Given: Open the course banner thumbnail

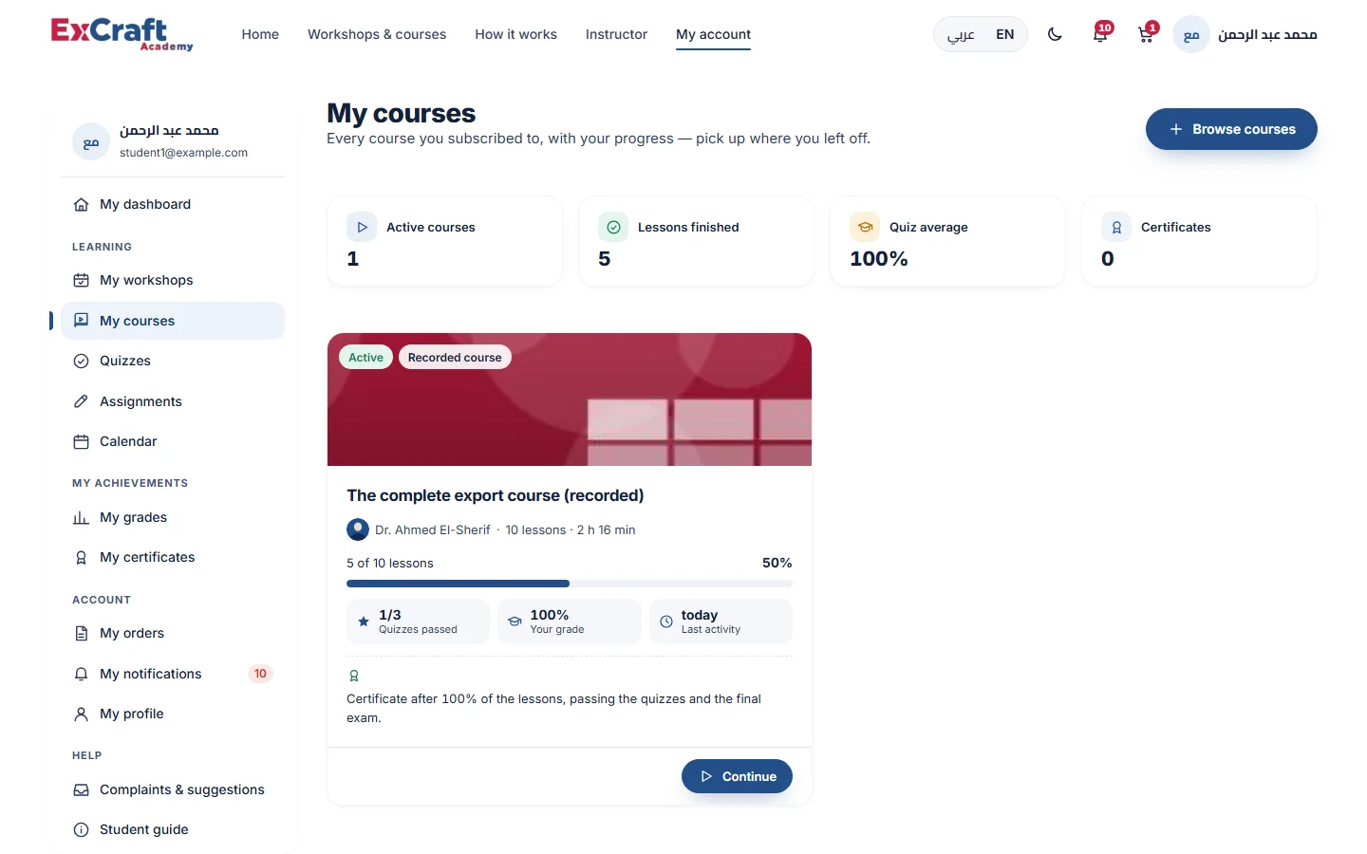Looking at the screenshot, I should [570, 399].
